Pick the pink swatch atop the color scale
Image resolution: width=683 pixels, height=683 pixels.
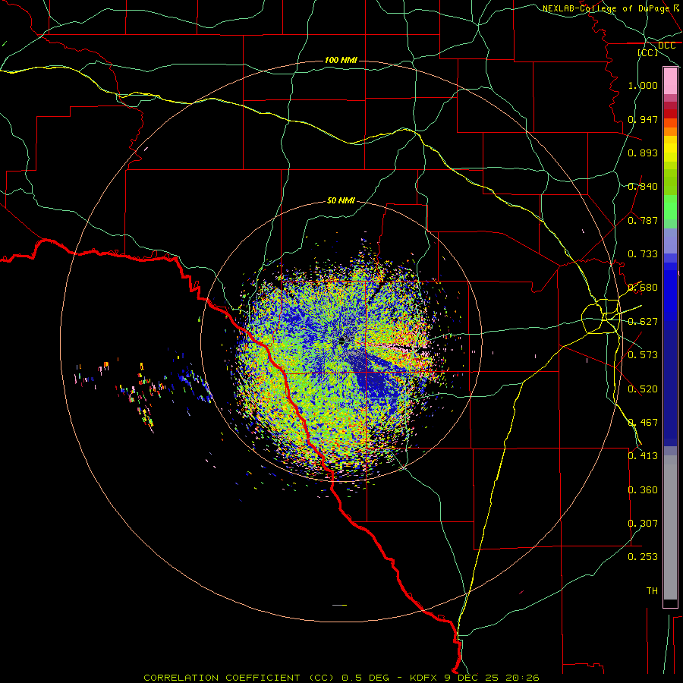pos(670,81)
